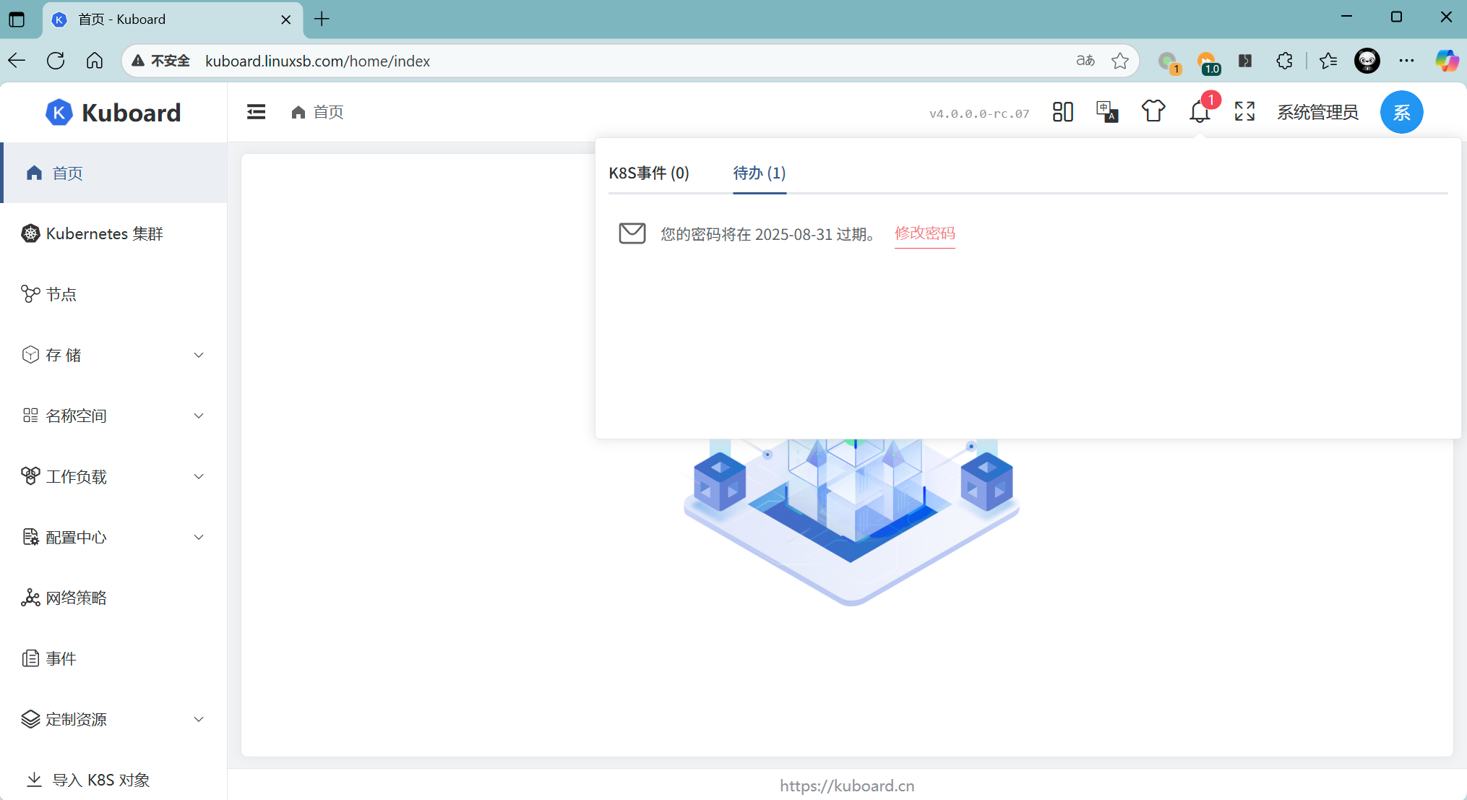Viewport: 1467px width, 800px height.
Task: Click the notification bell icon
Action: [1199, 112]
